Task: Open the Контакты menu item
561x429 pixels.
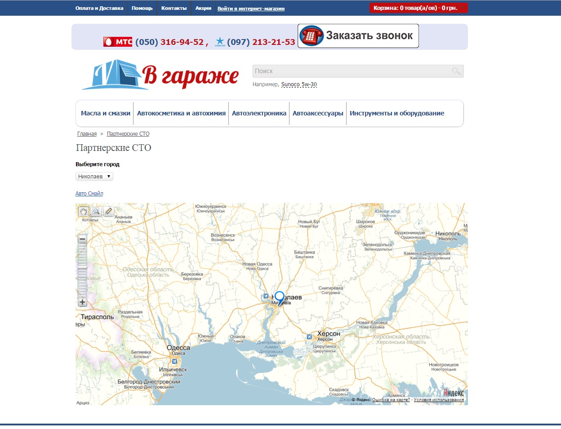Action: click(x=174, y=8)
